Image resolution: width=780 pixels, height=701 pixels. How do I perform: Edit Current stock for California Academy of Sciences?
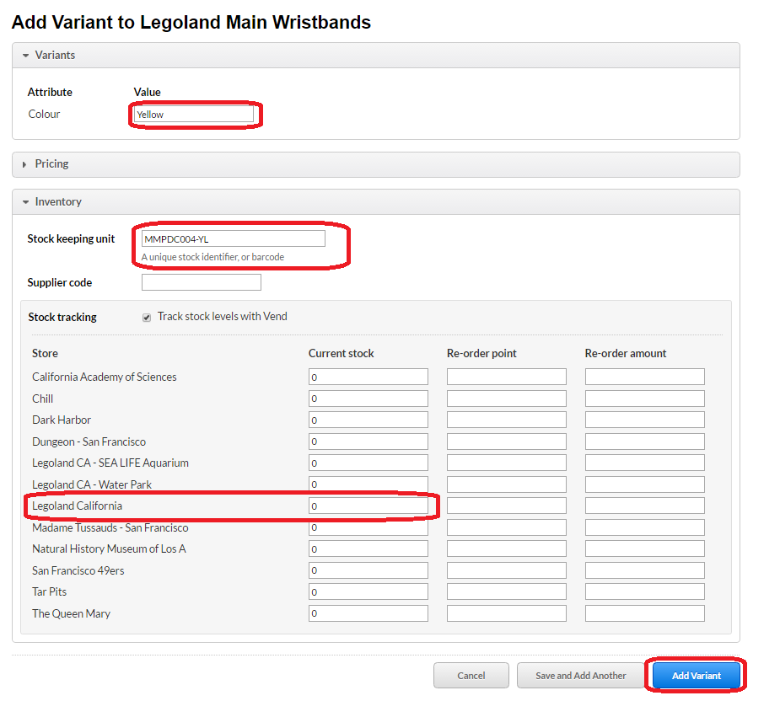point(368,377)
